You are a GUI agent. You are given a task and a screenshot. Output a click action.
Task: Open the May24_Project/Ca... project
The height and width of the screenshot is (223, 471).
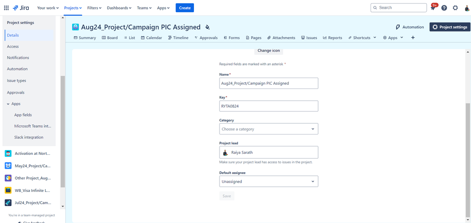tap(29, 166)
